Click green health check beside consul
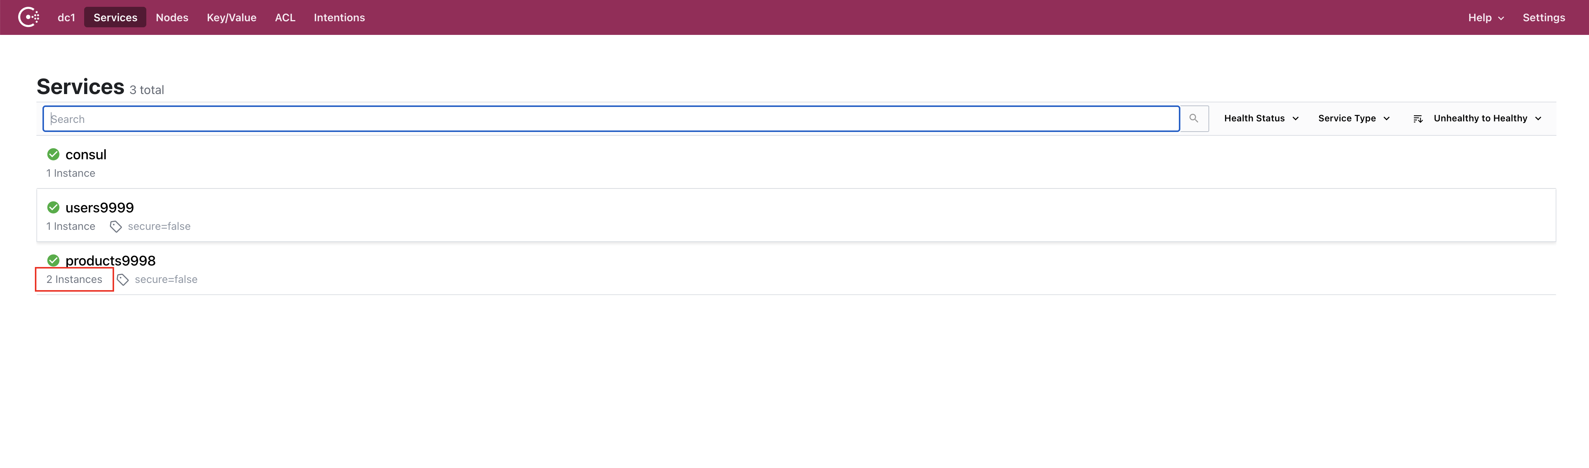 [x=54, y=154]
